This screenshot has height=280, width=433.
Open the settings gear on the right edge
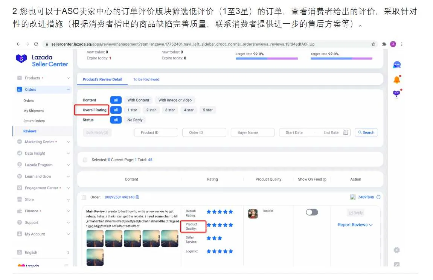tap(396, 250)
